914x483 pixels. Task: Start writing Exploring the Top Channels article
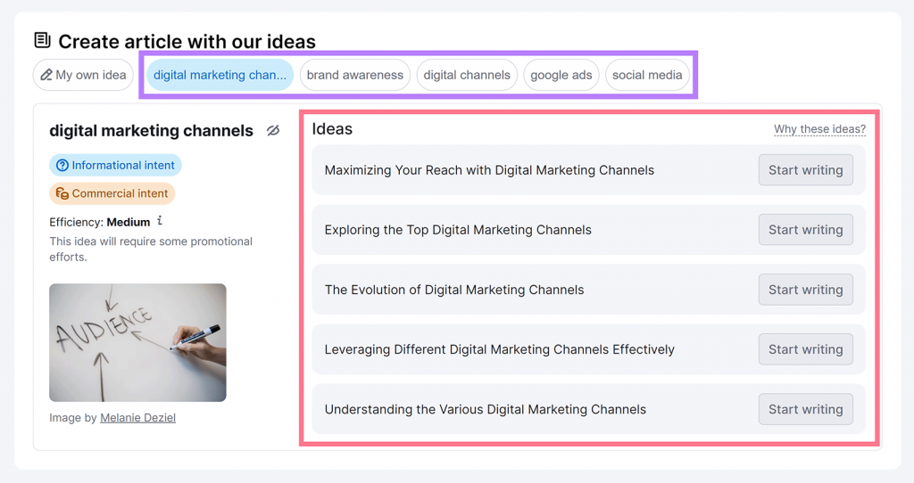click(x=805, y=230)
